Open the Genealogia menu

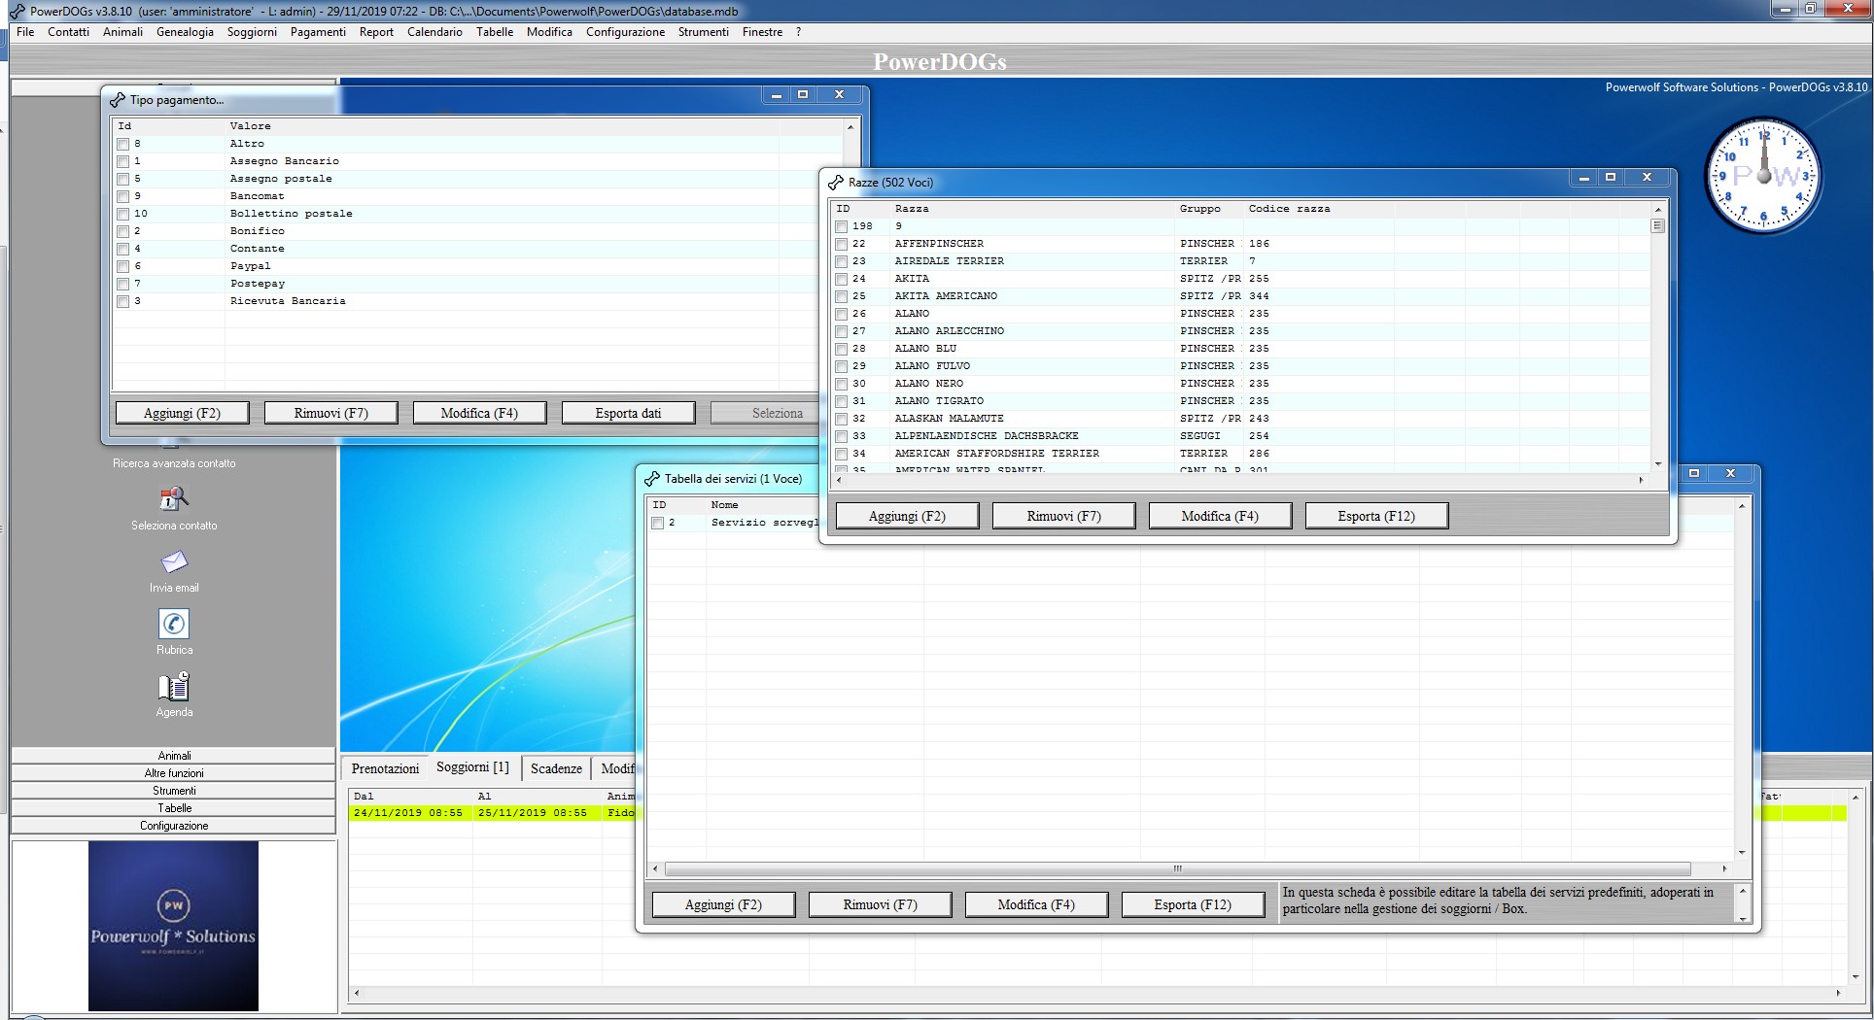185,32
